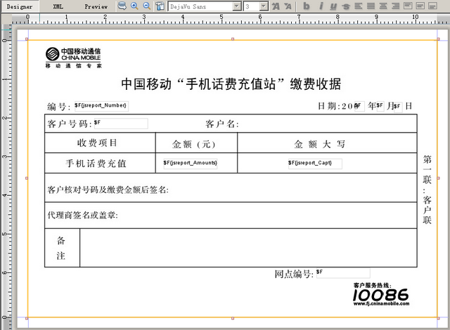Viewport: 450px width, 330px height.
Task: Select the vertical 第一联：客户联 text
Action: [427, 190]
